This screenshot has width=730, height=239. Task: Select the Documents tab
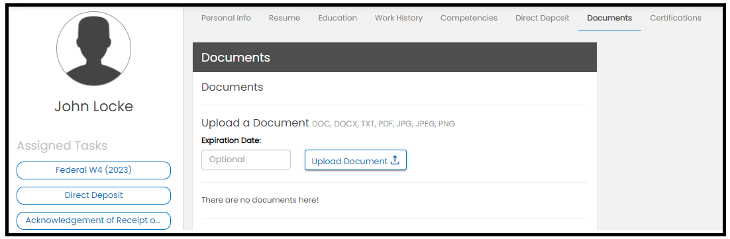609,18
